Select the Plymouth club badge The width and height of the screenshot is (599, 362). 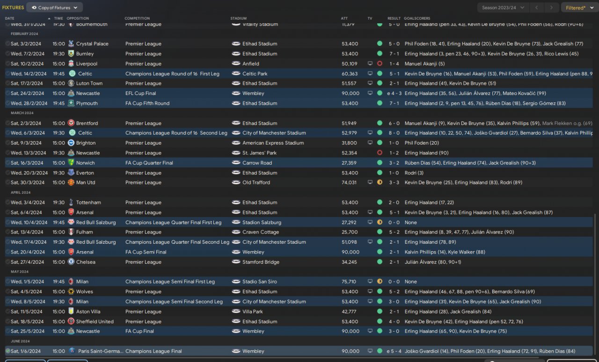71,103
